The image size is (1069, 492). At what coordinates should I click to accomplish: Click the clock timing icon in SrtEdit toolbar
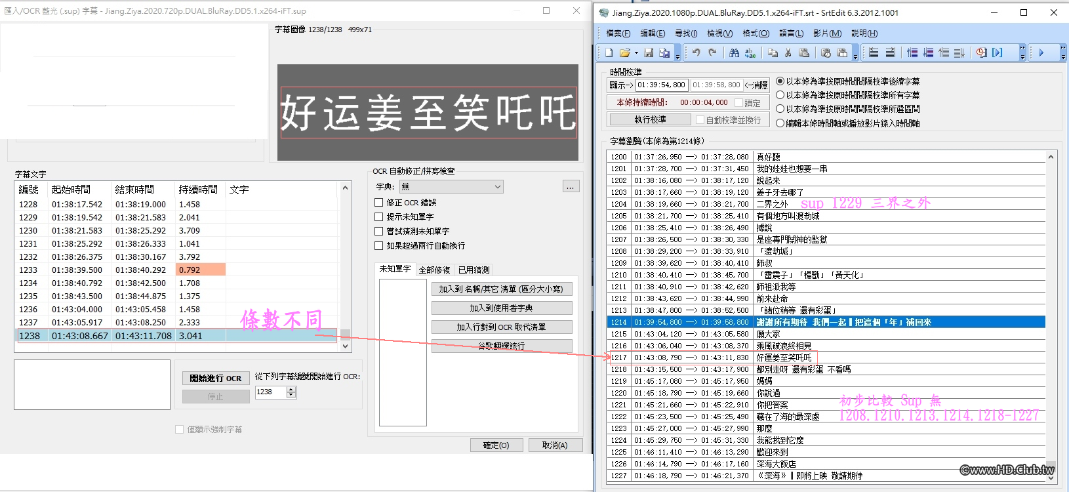pyautogui.click(x=982, y=52)
